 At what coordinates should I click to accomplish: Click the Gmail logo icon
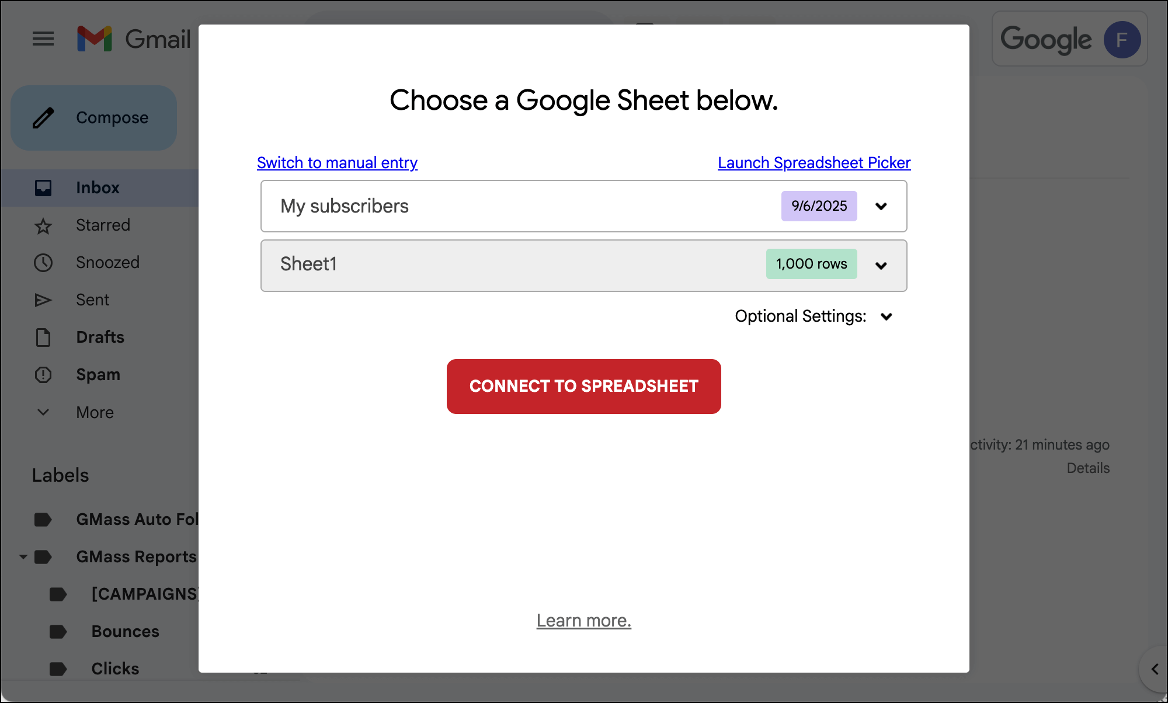95,39
